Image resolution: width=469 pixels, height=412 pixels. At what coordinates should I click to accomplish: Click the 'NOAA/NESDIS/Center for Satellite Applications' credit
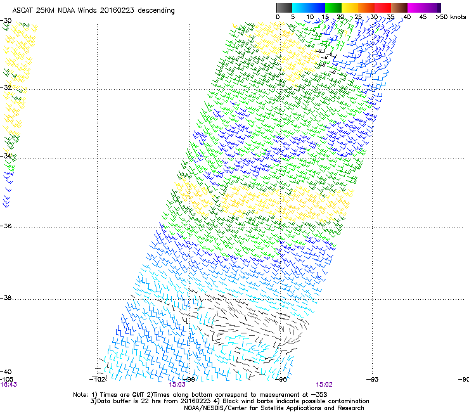(274, 408)
